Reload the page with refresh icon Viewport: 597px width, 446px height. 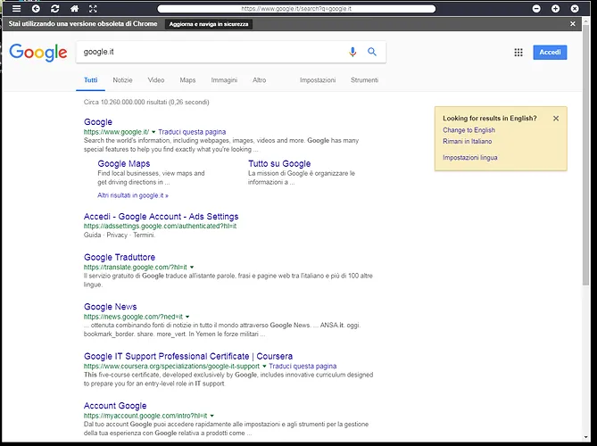[54, 8]
